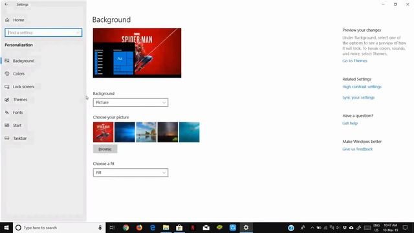Screen dimensions: 414x233
Task: Open File Explorer from the taskbar
Action: pyautogui.click(x=166, y=228)
